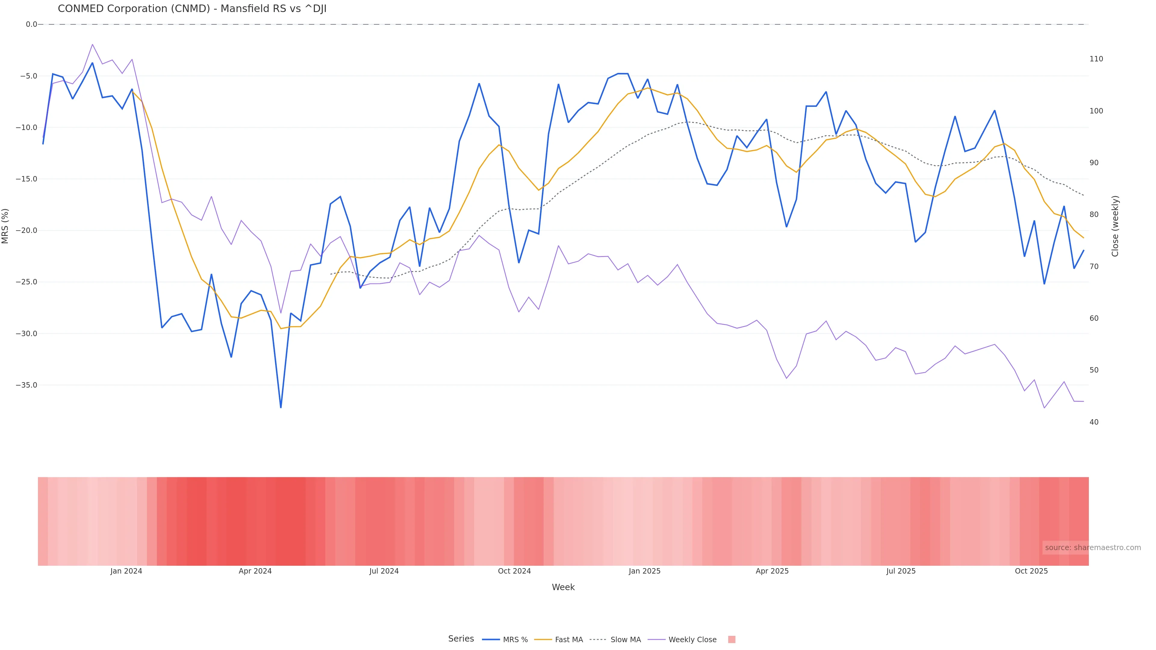
Task: Click the "Series" legend title
Action: click(x=461, y=639)
